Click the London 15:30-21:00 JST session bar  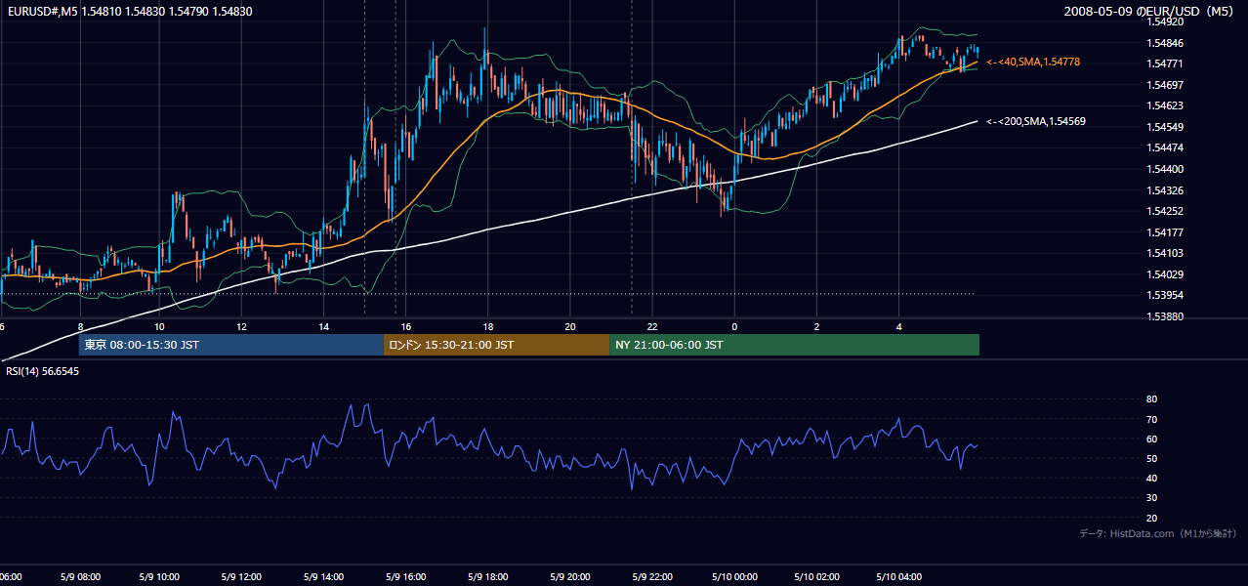(x=496, y=345)
